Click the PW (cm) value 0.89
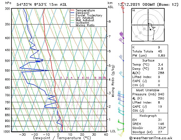The image size is (181, 140). [x=161, y=55]
